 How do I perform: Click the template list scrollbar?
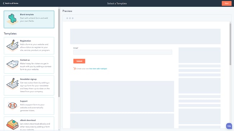[x=59, y=53]
